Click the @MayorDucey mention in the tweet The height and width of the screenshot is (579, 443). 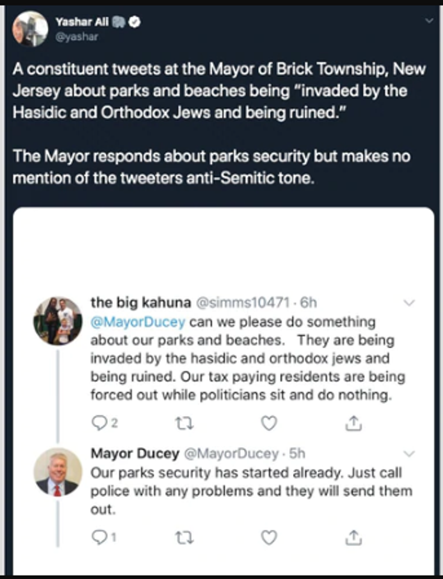(138, 322)
